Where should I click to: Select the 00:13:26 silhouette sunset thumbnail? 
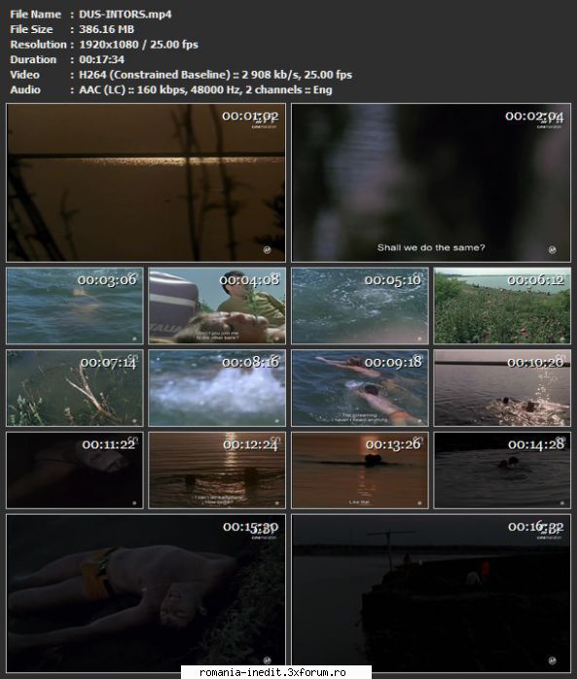[360, 470]
